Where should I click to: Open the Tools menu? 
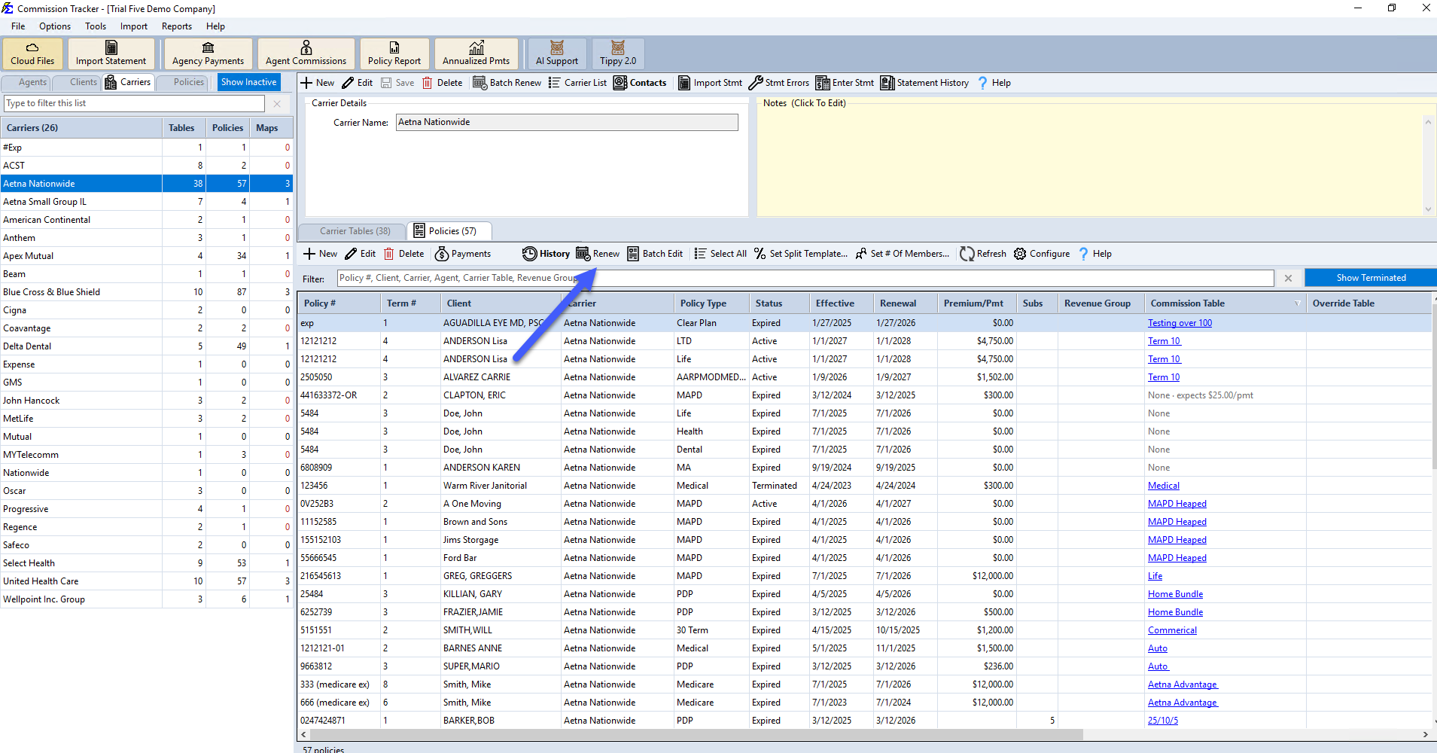click(96, 26)
